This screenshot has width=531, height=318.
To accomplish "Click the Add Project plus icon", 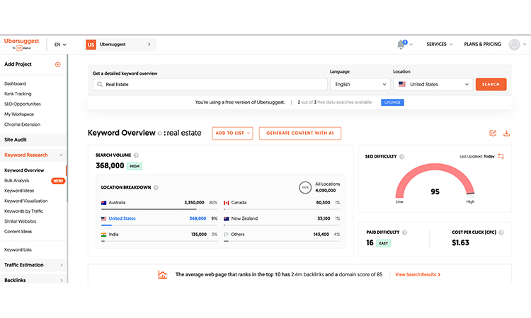I will 58,64.
